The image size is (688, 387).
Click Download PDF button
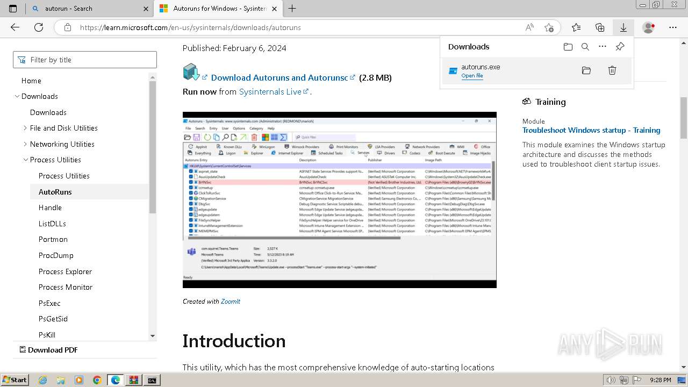point(49,350)
